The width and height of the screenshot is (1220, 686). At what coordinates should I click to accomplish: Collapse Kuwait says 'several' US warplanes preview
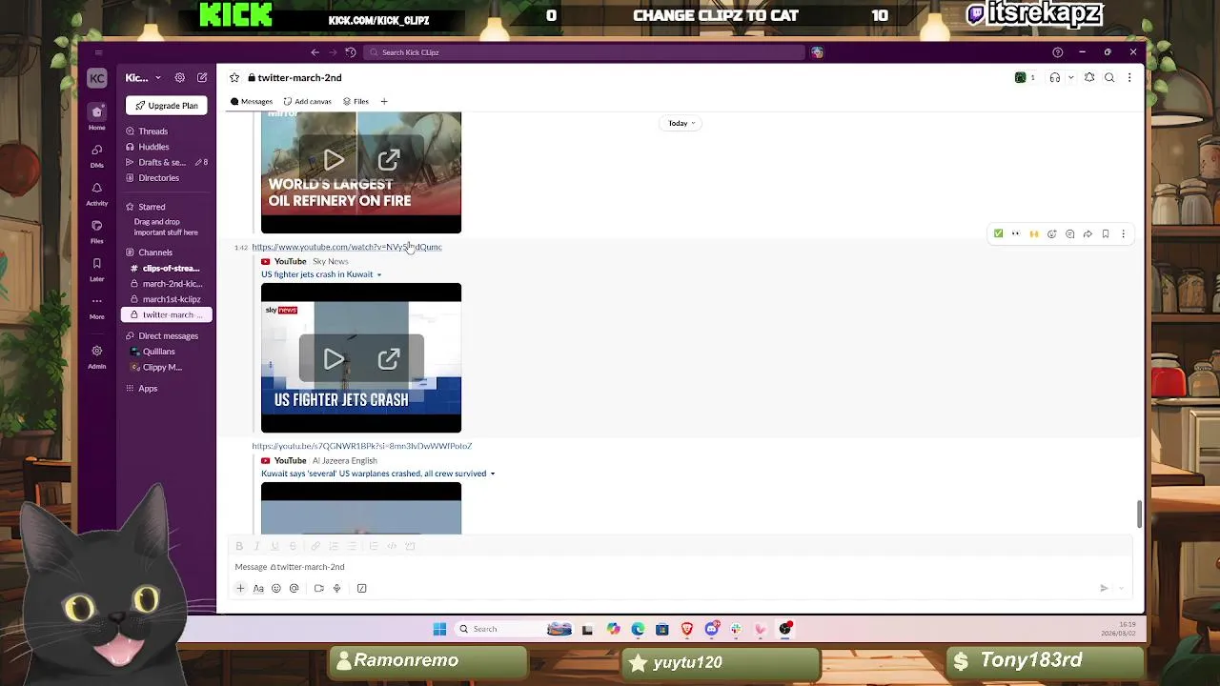point(493,474)
